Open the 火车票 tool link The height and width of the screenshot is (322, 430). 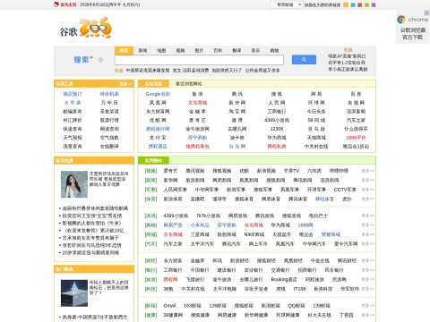(73, 103)
